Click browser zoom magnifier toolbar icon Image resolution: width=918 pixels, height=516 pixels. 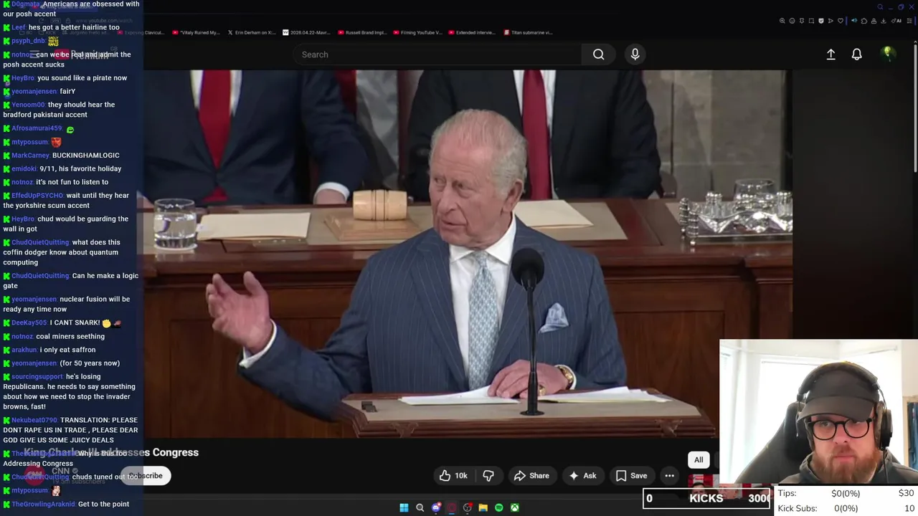tap(782, 21)
